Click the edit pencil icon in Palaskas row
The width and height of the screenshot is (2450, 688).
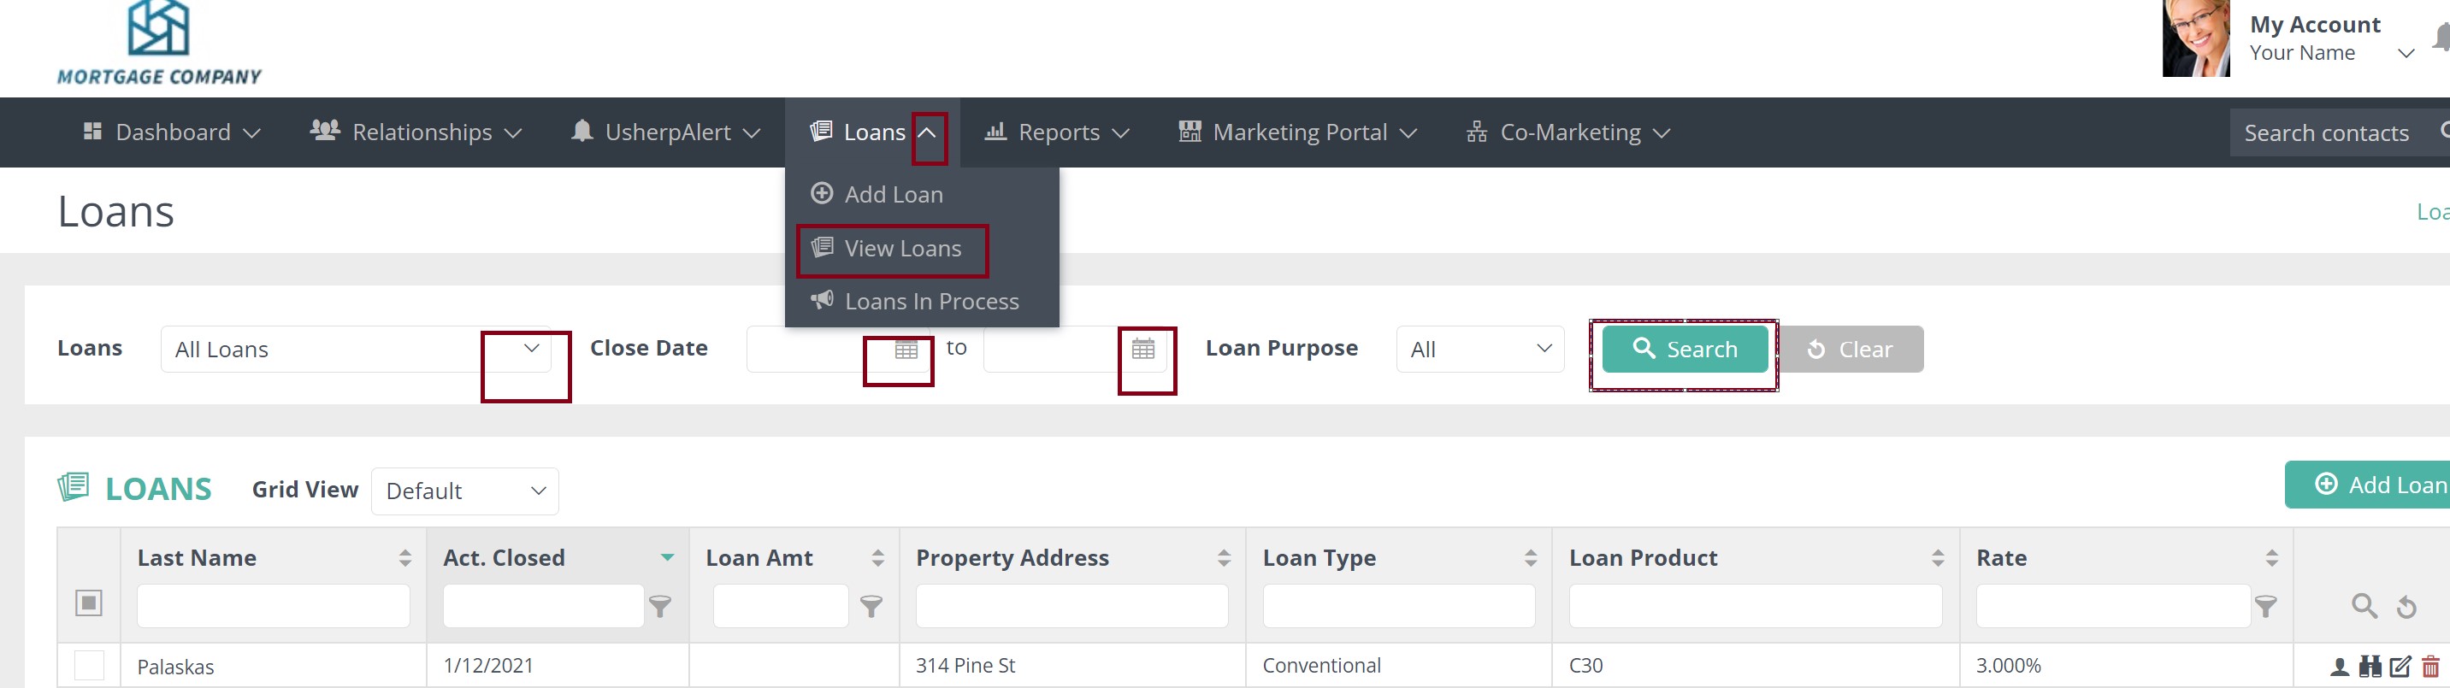[x=2400, y=667]
